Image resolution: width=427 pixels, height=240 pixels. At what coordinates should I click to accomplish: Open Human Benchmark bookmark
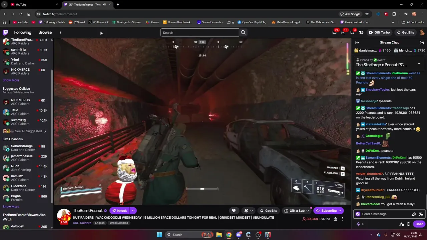177,22
